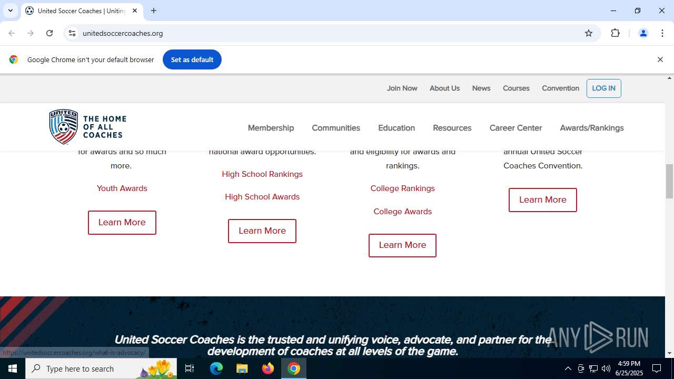Open the Resources menu

coord(452,128)
